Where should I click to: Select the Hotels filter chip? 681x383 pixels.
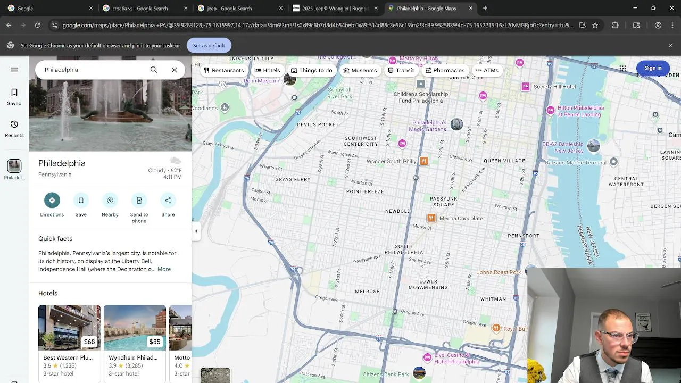coord(267,70)
